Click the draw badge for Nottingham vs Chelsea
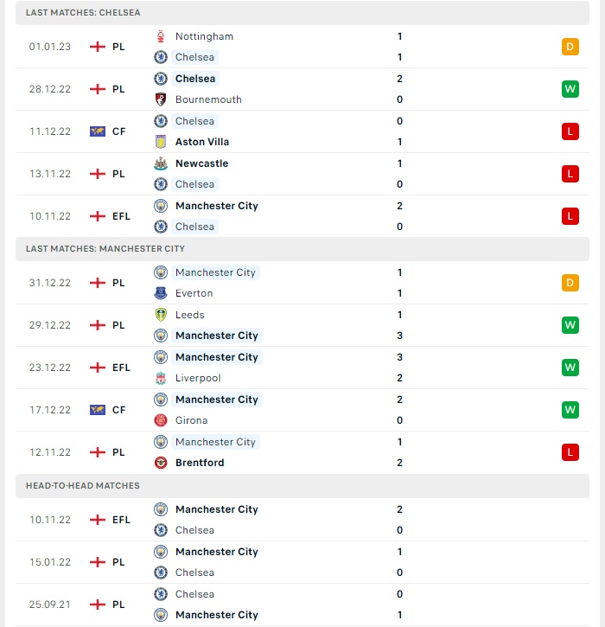 570,47
